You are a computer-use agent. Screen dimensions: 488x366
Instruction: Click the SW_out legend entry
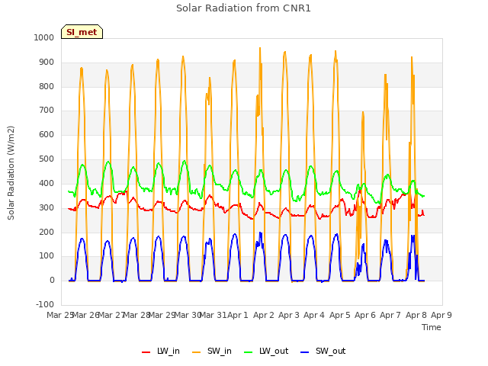(323, 351)
